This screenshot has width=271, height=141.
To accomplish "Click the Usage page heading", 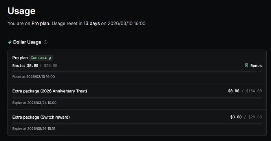I will click(x=22, y=11).
